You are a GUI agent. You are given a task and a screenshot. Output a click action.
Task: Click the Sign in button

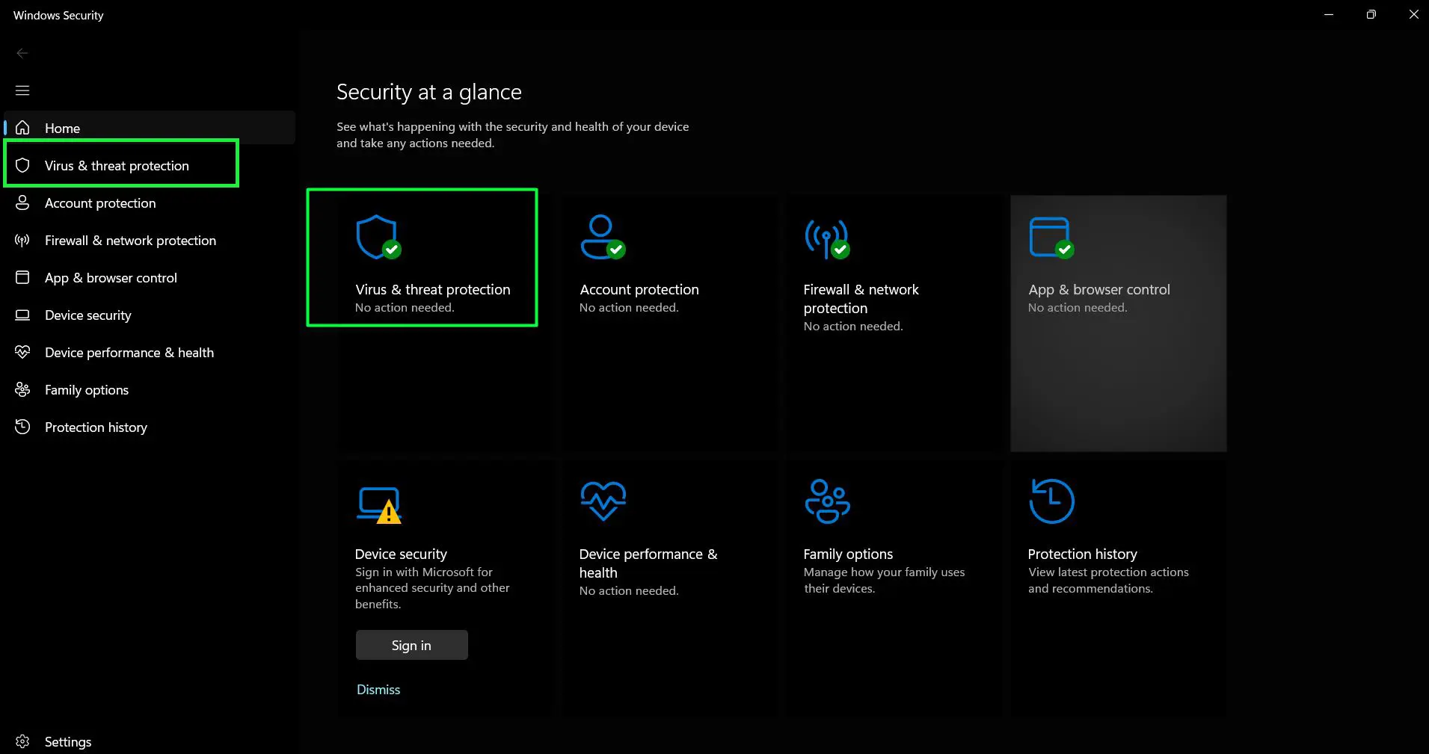coord(411,644)
